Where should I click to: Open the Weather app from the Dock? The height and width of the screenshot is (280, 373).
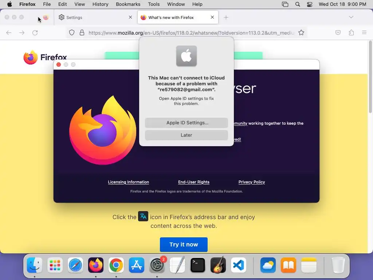coord(268,265)
